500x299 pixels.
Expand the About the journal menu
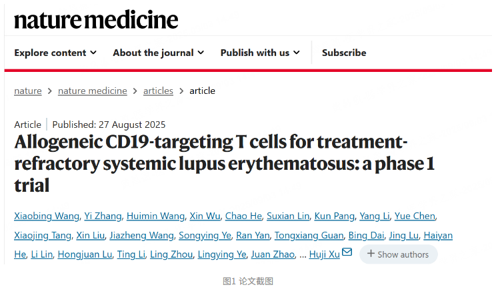click(x=158, y=53)
